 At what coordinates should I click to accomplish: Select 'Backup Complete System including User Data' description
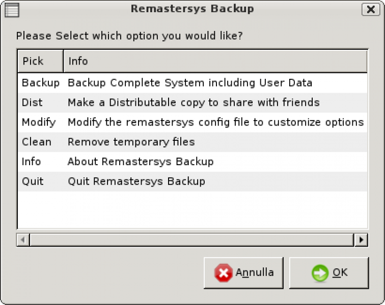point(190,83)
